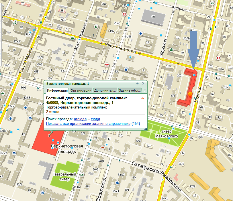This screenshot has height=201, width=233.
Task: Click the 'сюда' route link
Action: tap(95, 119)
